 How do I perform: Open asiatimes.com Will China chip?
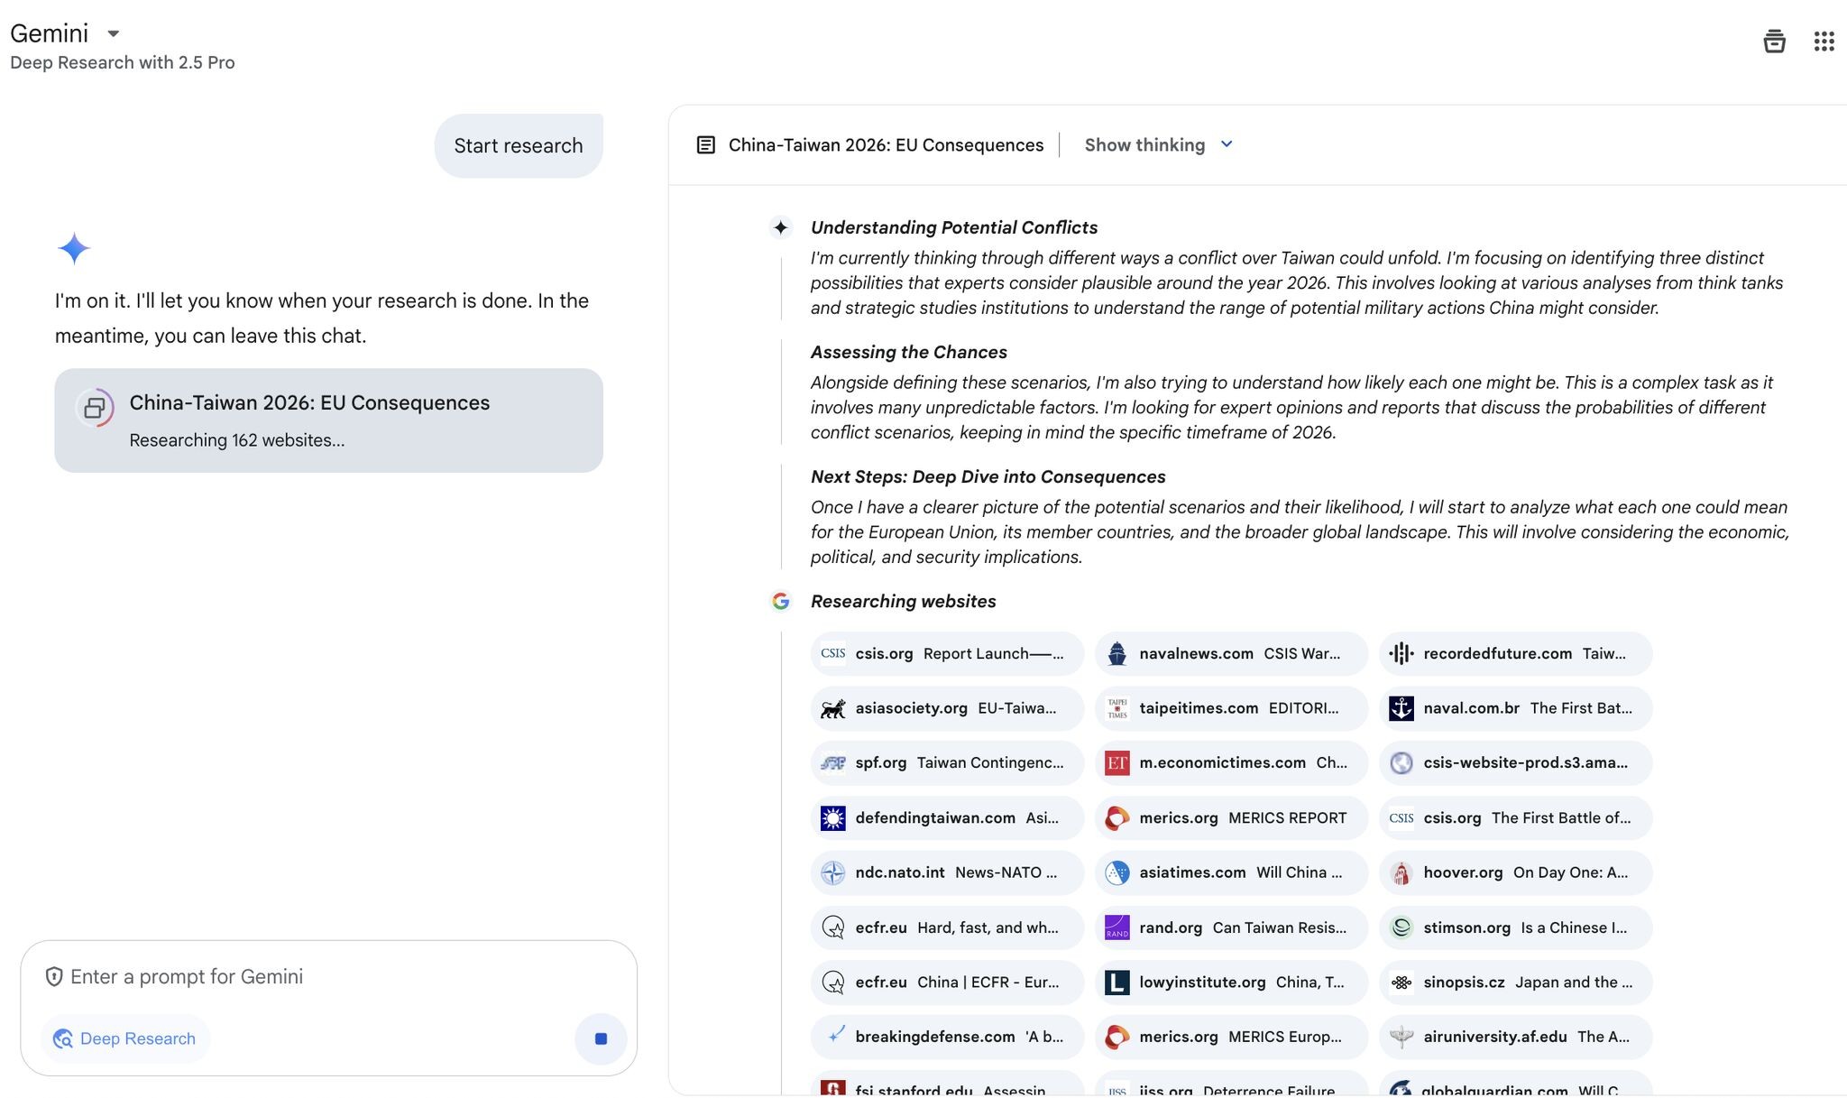tap(1231, 872)
